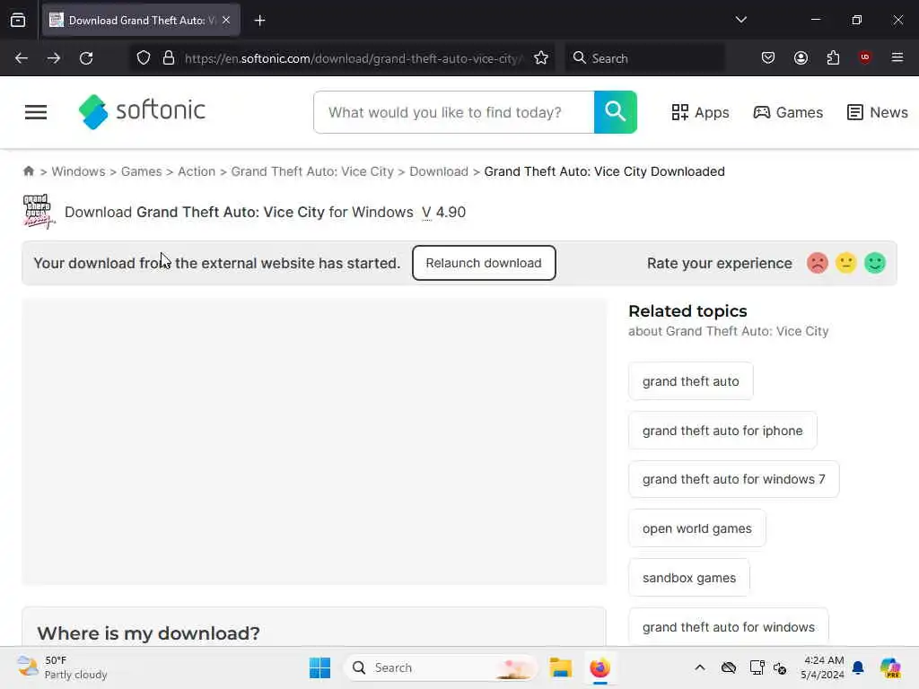Image resolution: width=919 pixels, height=689 pixels.
Task: Open Grand Theft Auto: Vice City breadcrumb
Action: [312, 171]
